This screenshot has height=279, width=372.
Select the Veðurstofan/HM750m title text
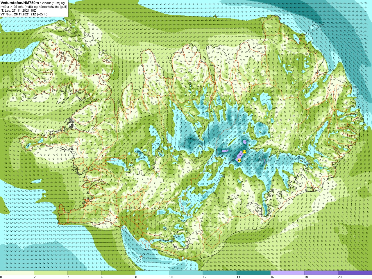point(20,3)
